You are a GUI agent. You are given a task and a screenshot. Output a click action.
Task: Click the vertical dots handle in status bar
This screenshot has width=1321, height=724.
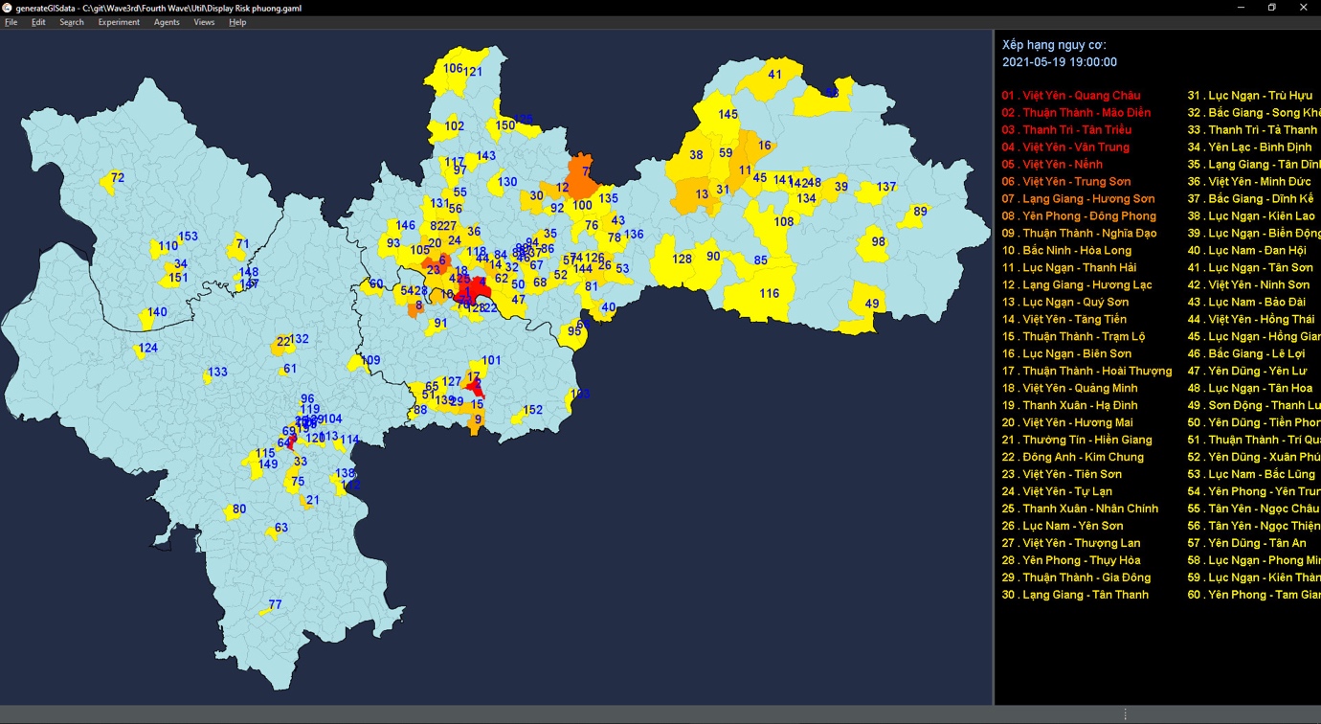pos(1125,714)
